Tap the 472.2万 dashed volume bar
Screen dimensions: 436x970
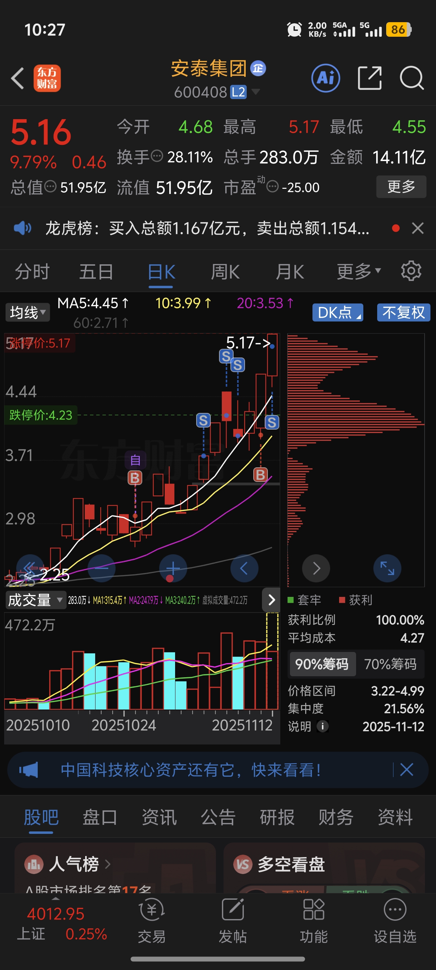click(x=272, y=661)
